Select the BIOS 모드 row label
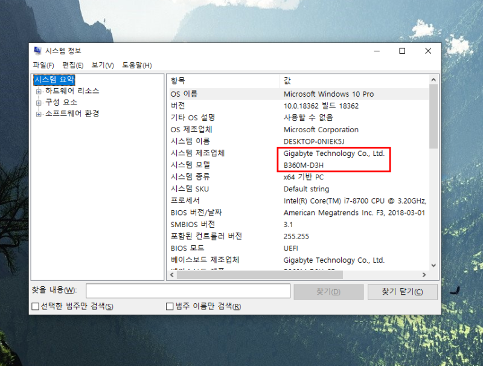 pyautogui.click(x=187, y=248)
